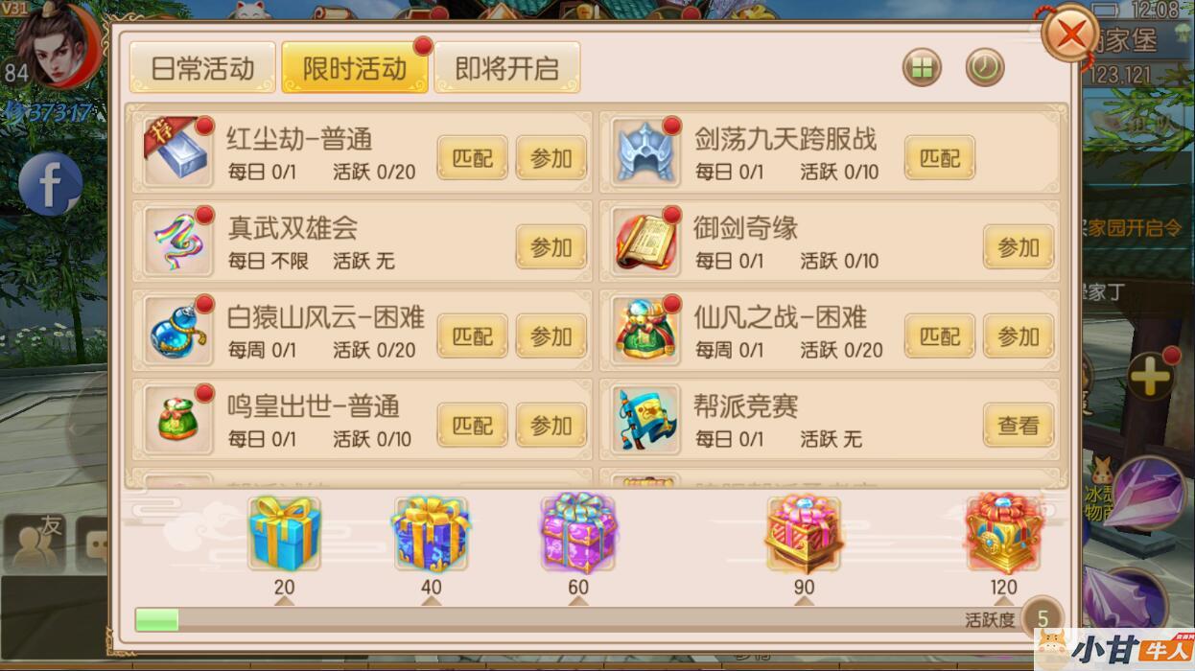Open the clock schedule icon
Image resolution: width=1195 pixels, height=671 pixels.
pos(985,68)
